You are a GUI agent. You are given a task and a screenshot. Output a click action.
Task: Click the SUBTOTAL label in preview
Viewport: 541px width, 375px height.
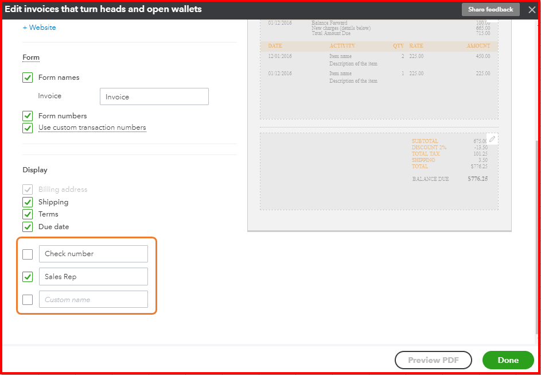point(425,141)
